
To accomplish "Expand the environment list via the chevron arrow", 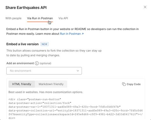I will coord(78,71).
